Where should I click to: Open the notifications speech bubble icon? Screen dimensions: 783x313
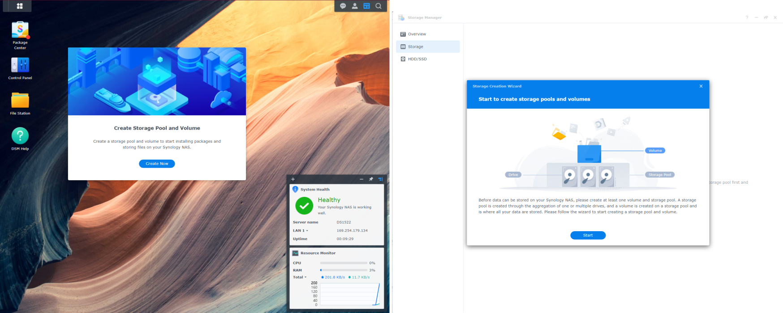point(343,6)
